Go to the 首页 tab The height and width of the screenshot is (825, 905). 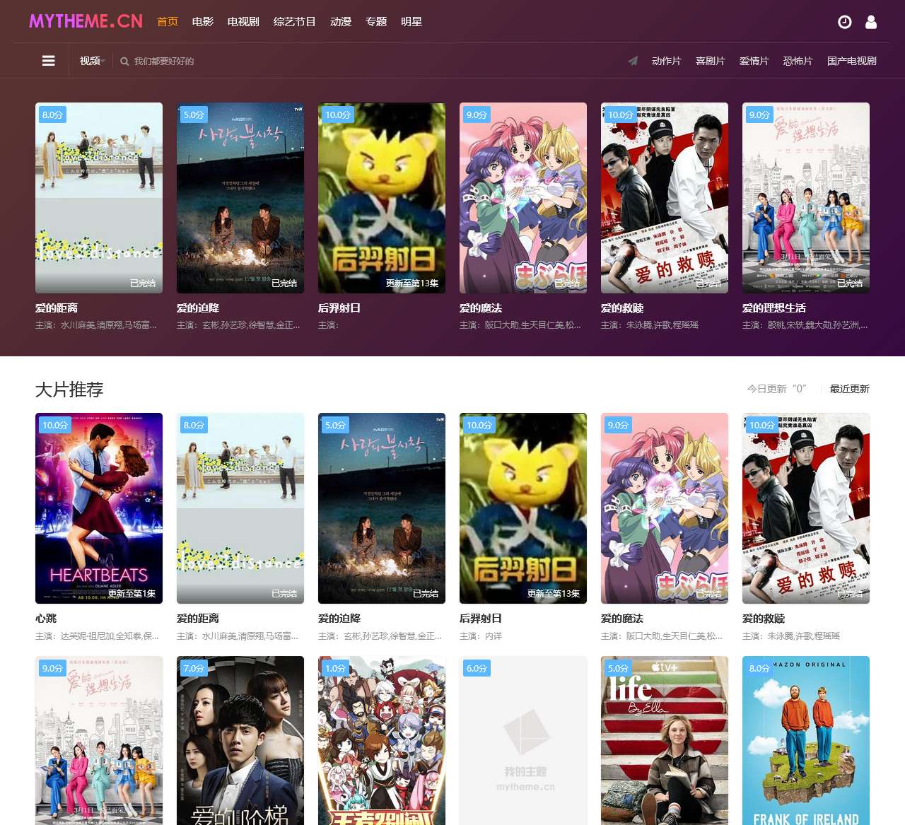click(x=168, y=22)
